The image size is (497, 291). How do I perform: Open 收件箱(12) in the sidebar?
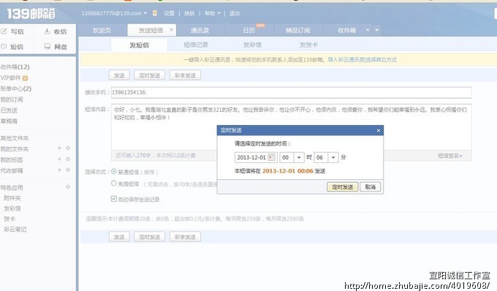[x=15, y=67]
